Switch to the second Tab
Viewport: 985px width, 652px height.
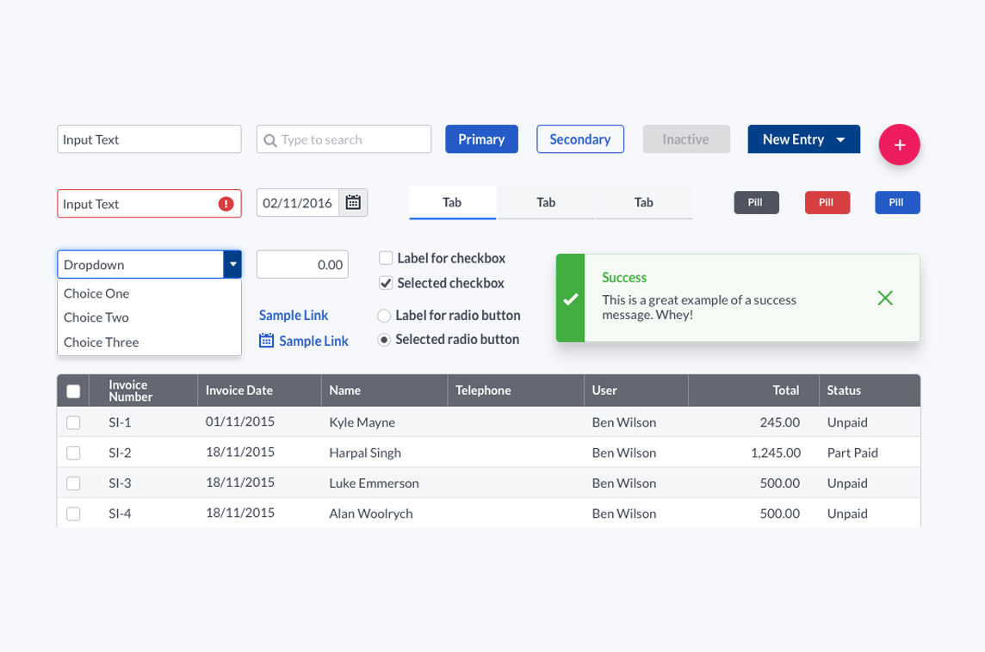[x=546, y=203]
